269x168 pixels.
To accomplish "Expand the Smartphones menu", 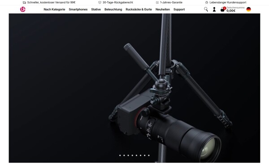I will pyautogui.click(x=78, y=9).
